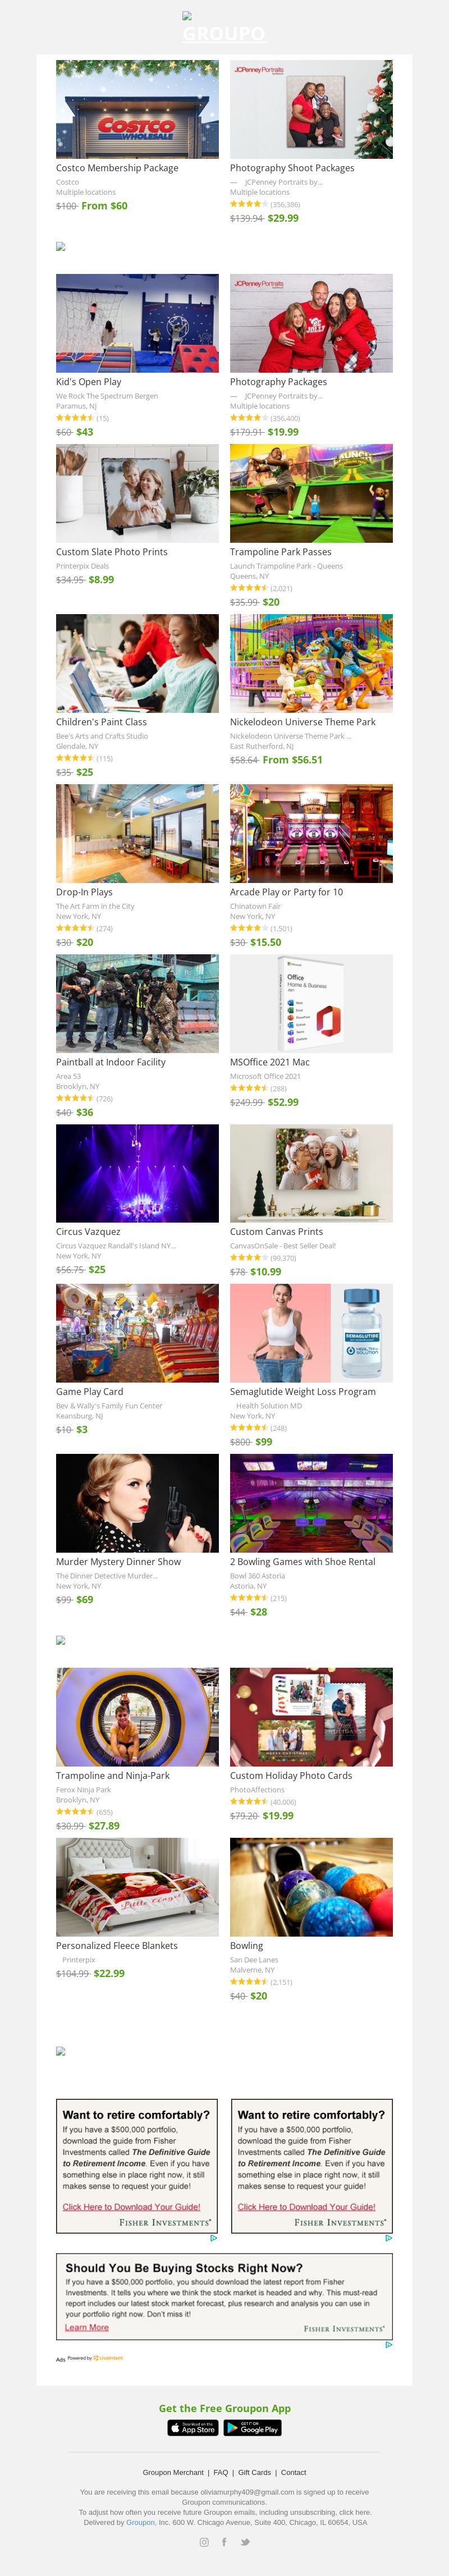The height and width of the screenshot is (2576, 449).
Task: Tap the Get it on Google Play badge
Action: [x=253, y=2427]
